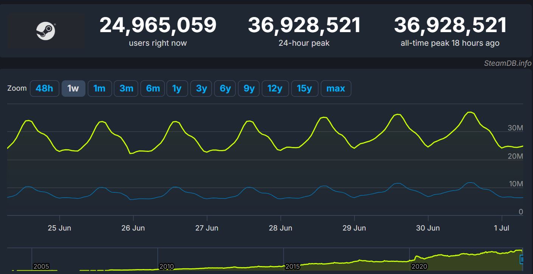
Task: Click the 26 Jun date label
Action: [x=133, y=228]
